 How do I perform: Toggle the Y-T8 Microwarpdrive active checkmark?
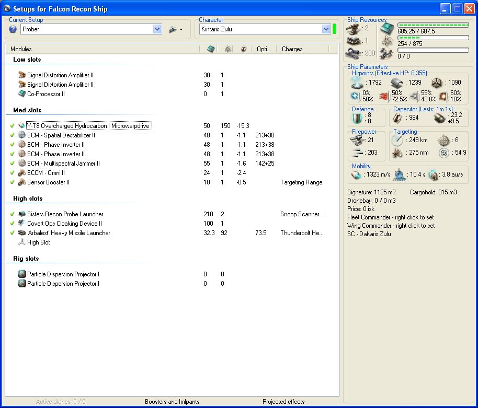[12, 125]
